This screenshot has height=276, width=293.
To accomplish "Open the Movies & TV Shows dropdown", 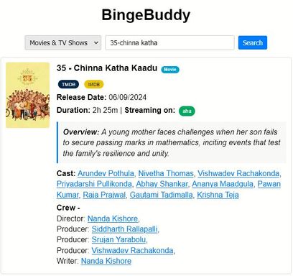I will click(63, 42).
